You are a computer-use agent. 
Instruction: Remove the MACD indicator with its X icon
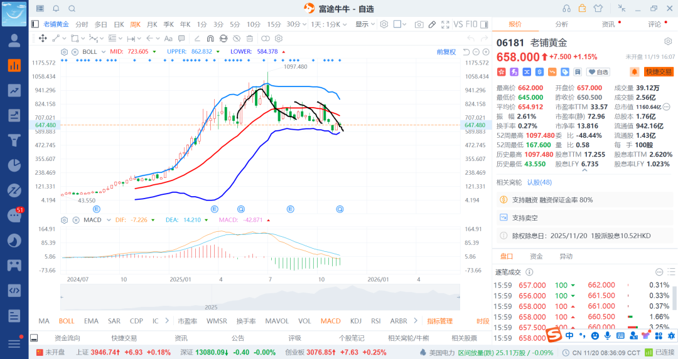(75, 220)
